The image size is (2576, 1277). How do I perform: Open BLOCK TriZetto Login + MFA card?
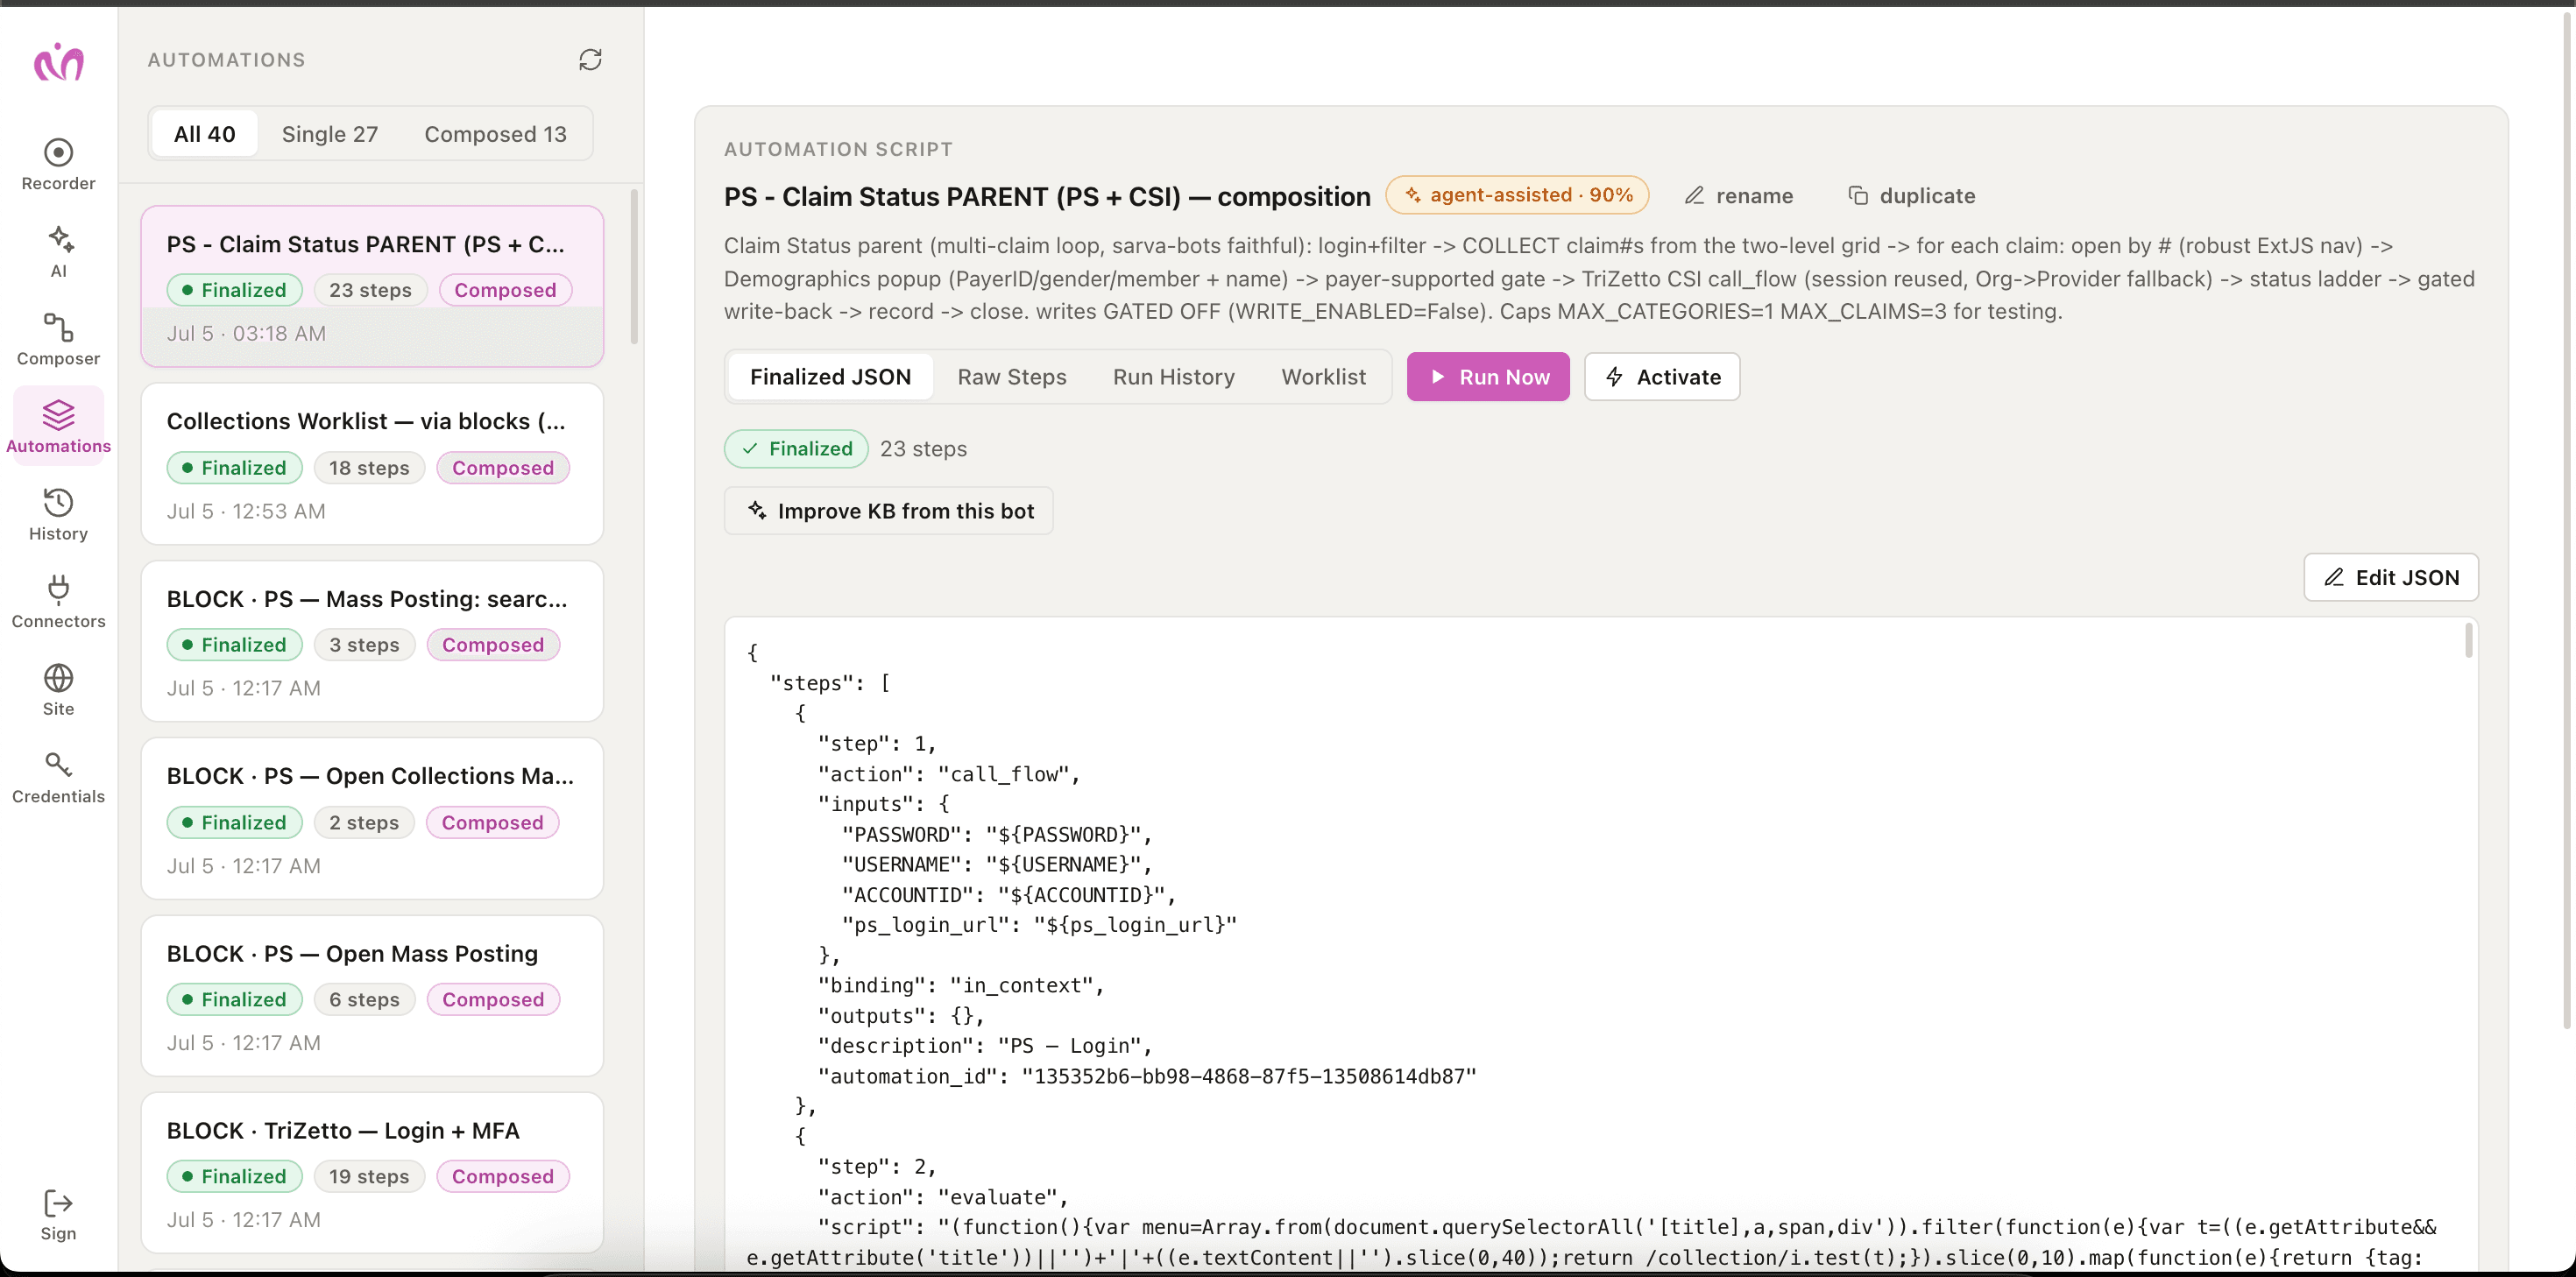coord(372,1173)
